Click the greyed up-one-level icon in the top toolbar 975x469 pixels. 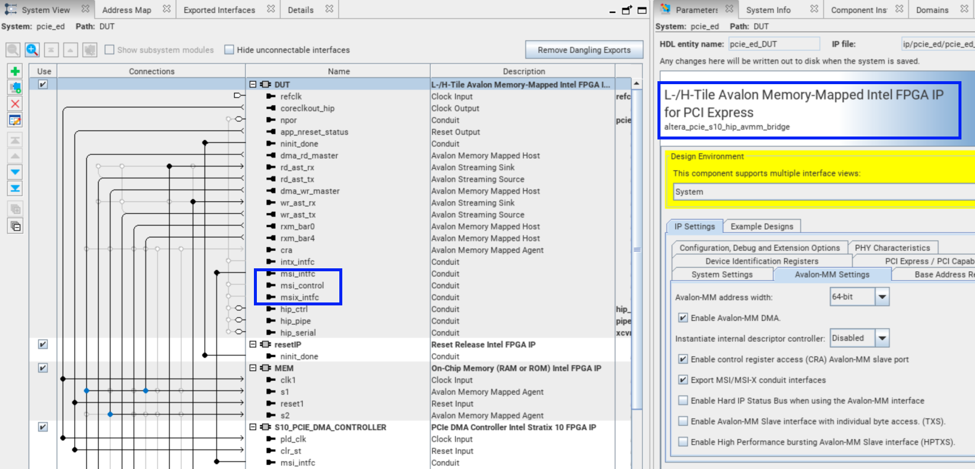click(71, 50)
